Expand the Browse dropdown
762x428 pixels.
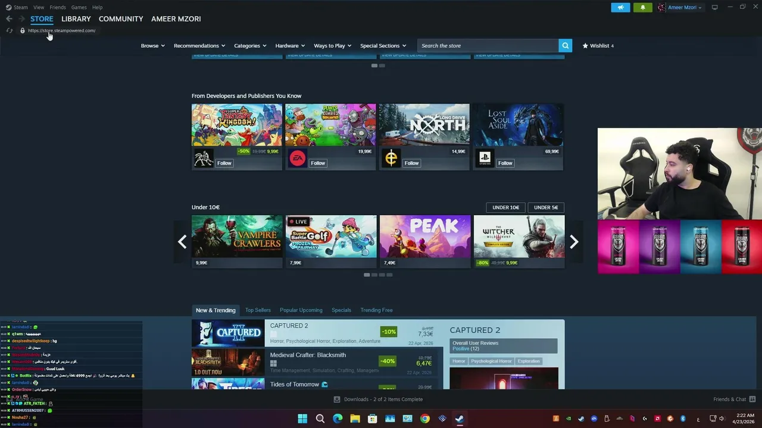coord(152,46)
